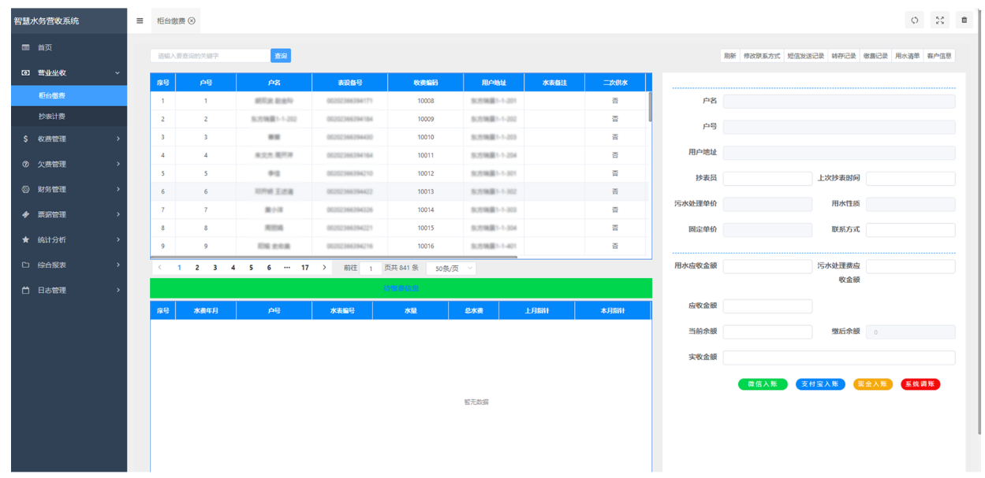Click the refresh icon in top-right corner
This screenshot has height=478, width=985.
[915, 20]
